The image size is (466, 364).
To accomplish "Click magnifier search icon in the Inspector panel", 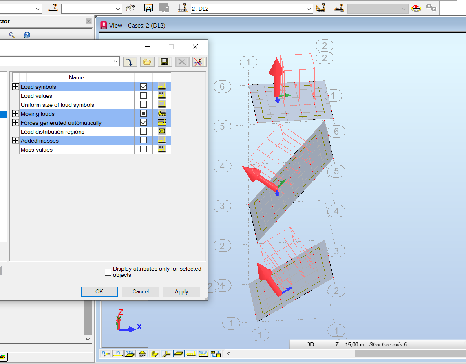I will point(12,35).
